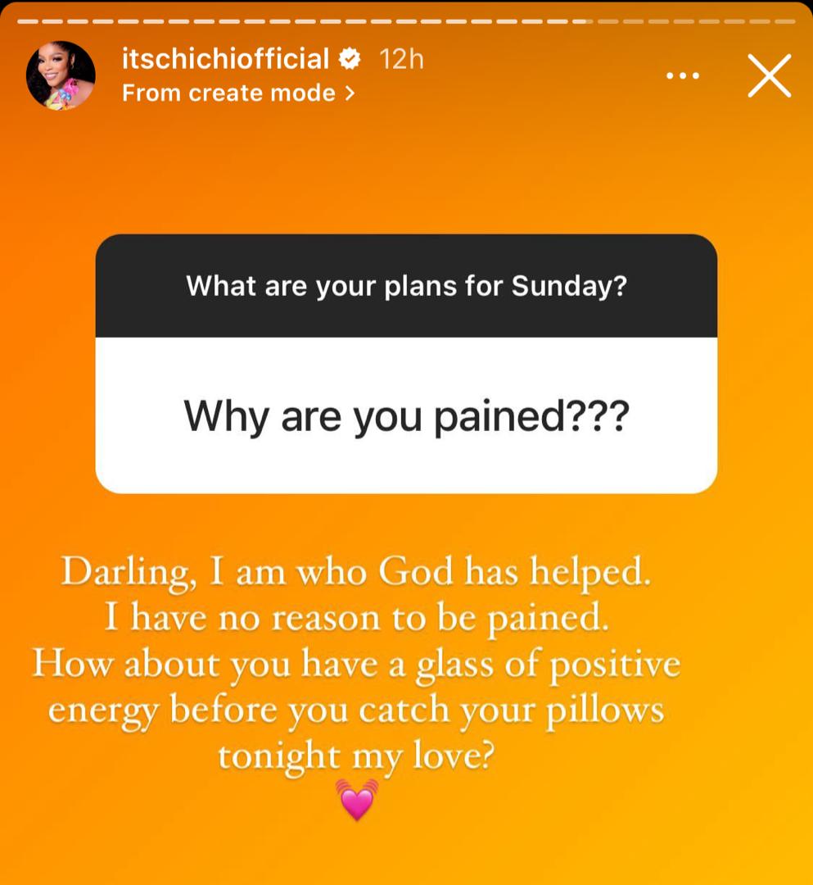
Task: Tap the 'How about you have a glass' line
Action: (x=357, y=665)
